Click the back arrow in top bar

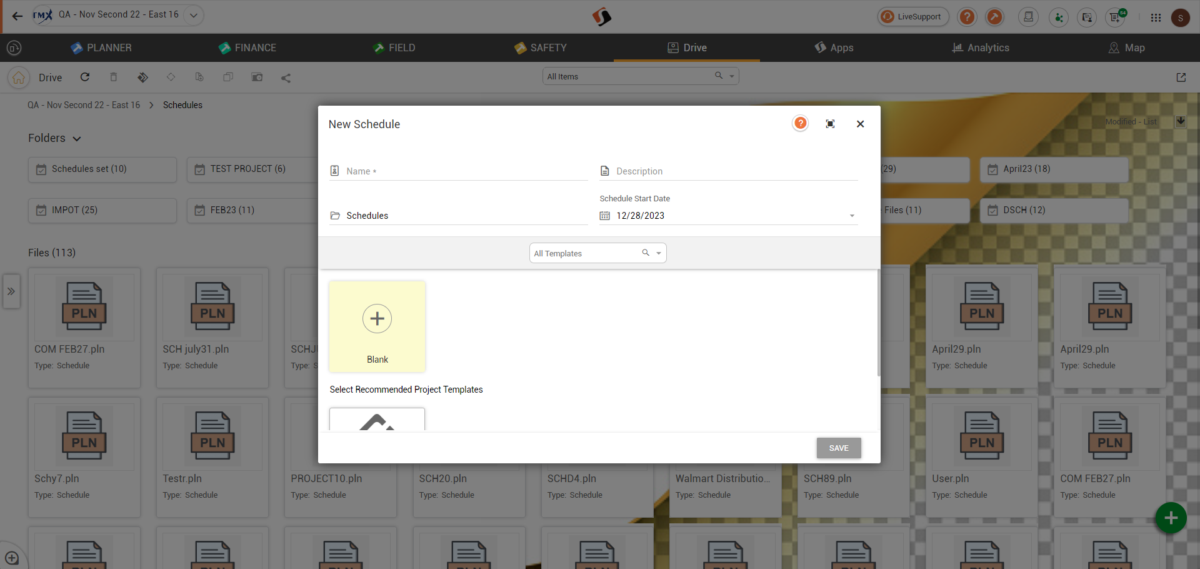17,16
